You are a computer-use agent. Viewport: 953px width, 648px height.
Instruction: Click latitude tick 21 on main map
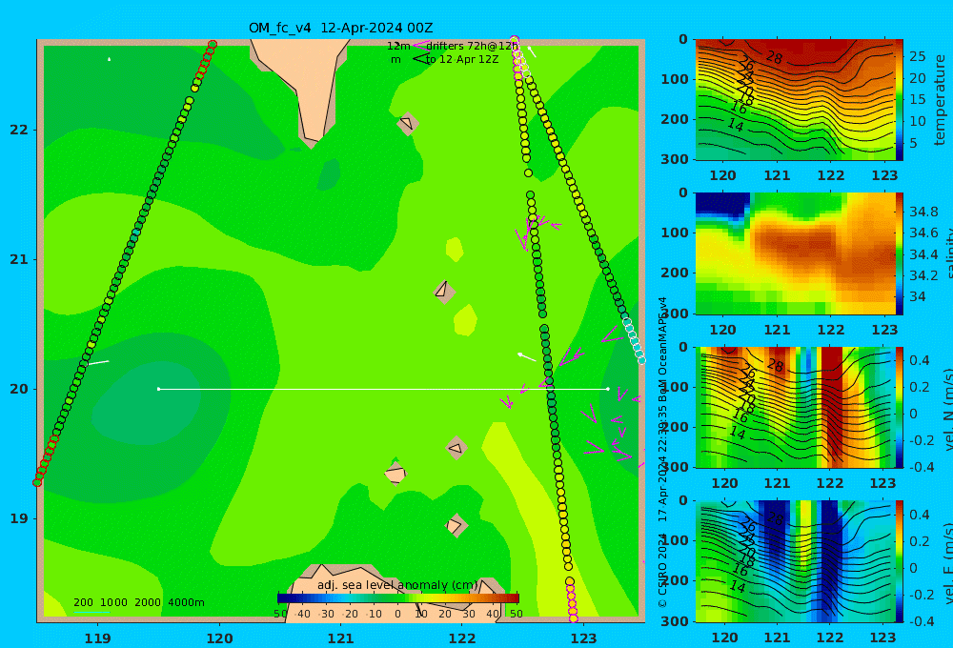tap(19, 259)
